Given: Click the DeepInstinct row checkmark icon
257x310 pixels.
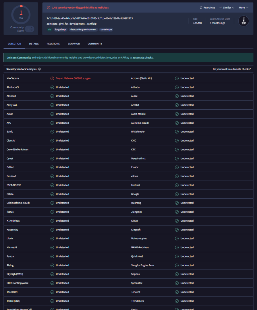Looking at the screenshot, I should coord(177,158).
